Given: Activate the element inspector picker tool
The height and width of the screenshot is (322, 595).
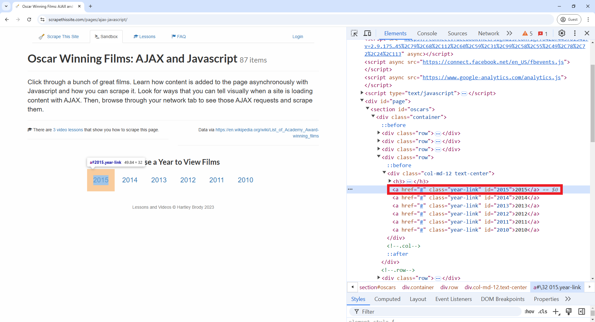Looking at the screenshot, I should point(354,33).
